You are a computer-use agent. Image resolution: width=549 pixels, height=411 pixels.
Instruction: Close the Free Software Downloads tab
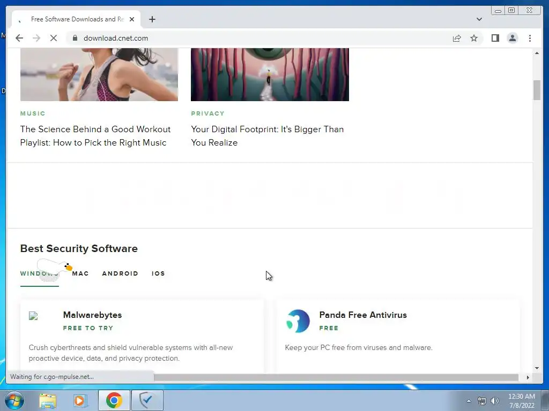[132, 19]
